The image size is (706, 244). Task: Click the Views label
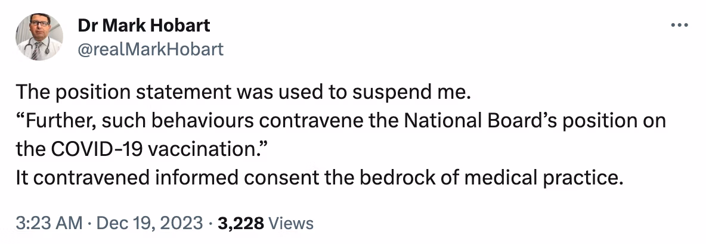point(292,223)
